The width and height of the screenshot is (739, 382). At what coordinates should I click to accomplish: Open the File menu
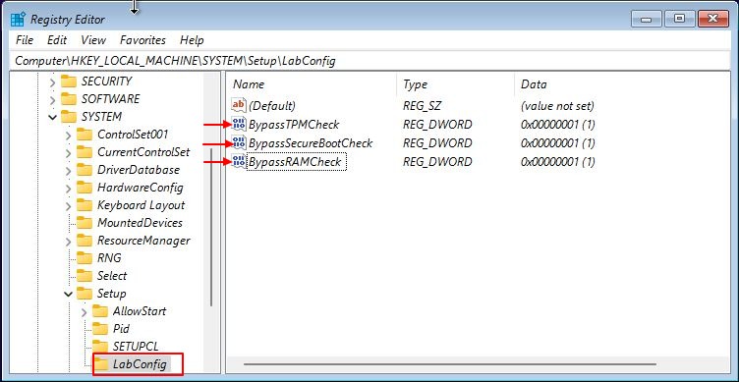[25, 40]
